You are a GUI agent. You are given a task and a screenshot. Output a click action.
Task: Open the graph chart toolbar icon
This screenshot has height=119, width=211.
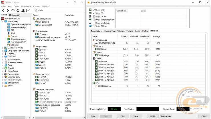coord(28,11)
